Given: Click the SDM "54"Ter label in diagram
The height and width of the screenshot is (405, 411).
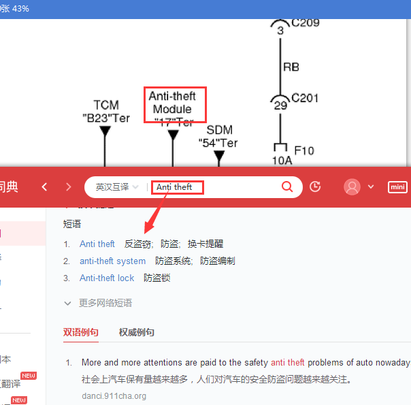Looking at the screenshot, I should pyautogui.click(x=218, y=137).
